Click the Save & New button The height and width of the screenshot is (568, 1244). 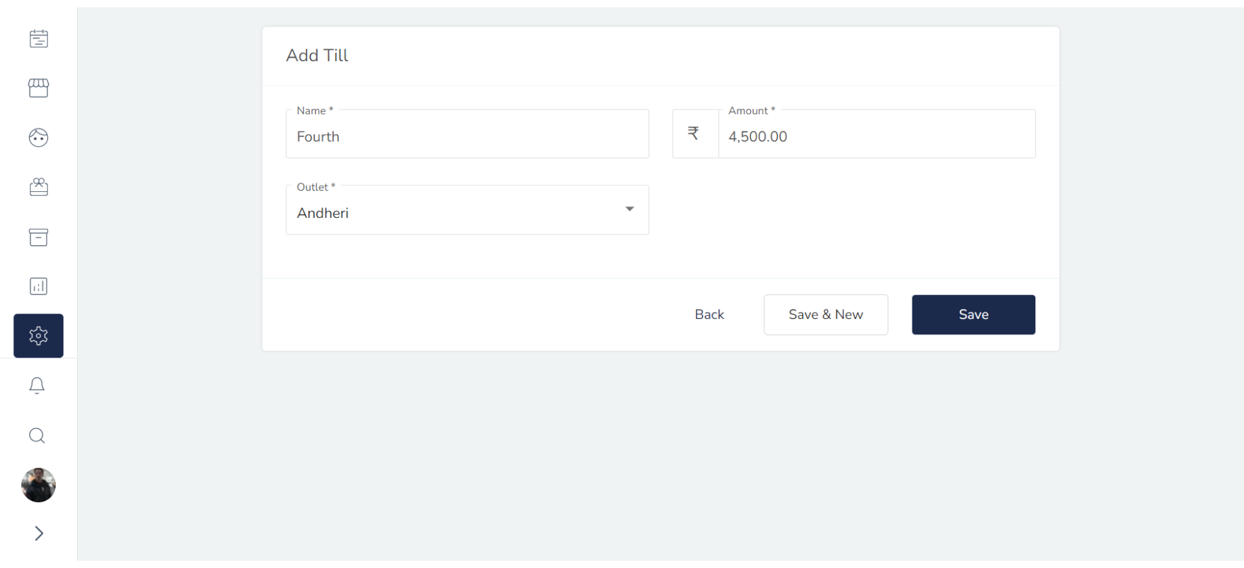coord(825,315)
